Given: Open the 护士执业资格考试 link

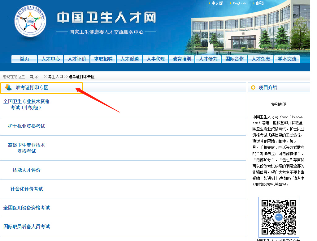Looking at the screenshot, I should (27, 126).
